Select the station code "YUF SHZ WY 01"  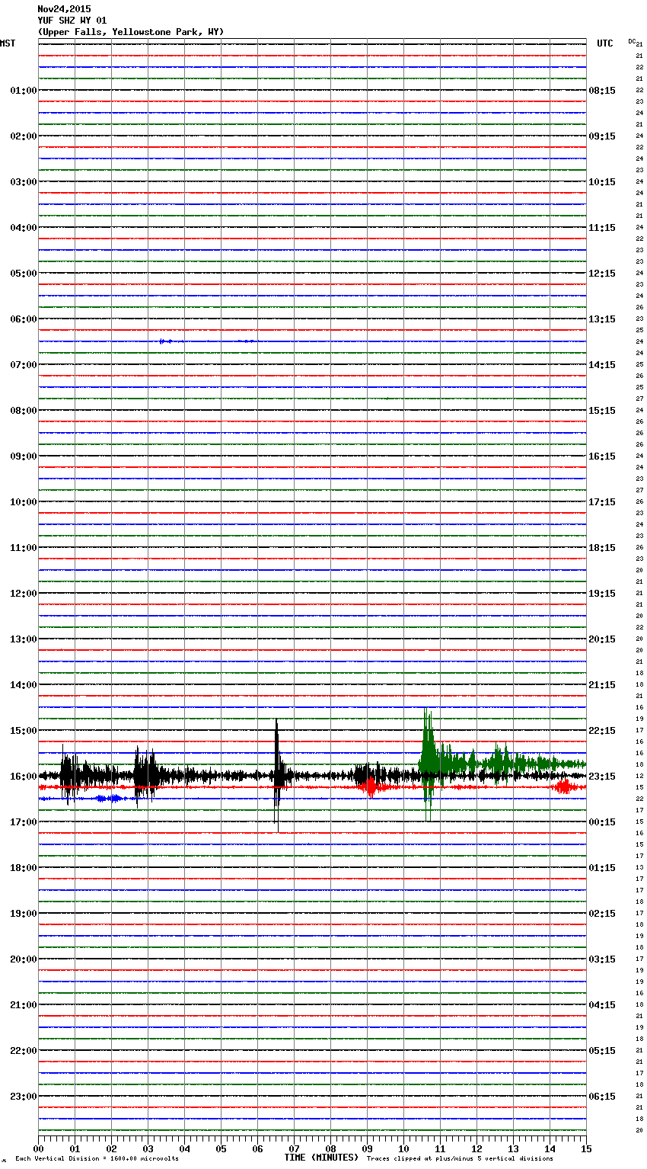(72, 21)
